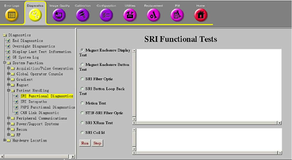The width and height of the screenshot is (292, 160).
Task: Expand the Gradient folder in the tree
Action: (x=9, y=79)
